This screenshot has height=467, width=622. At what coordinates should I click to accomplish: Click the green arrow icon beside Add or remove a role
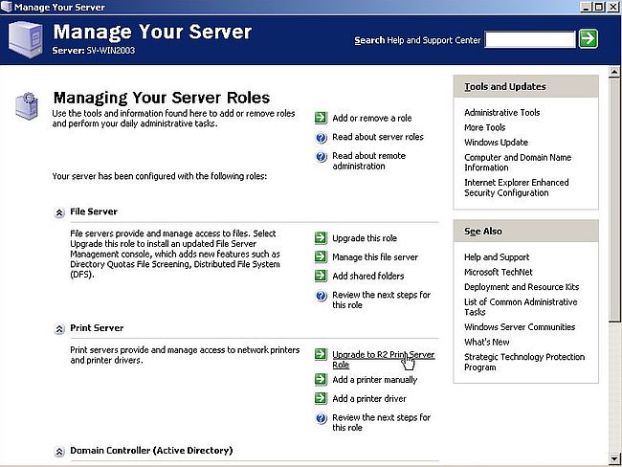[321, 118]
